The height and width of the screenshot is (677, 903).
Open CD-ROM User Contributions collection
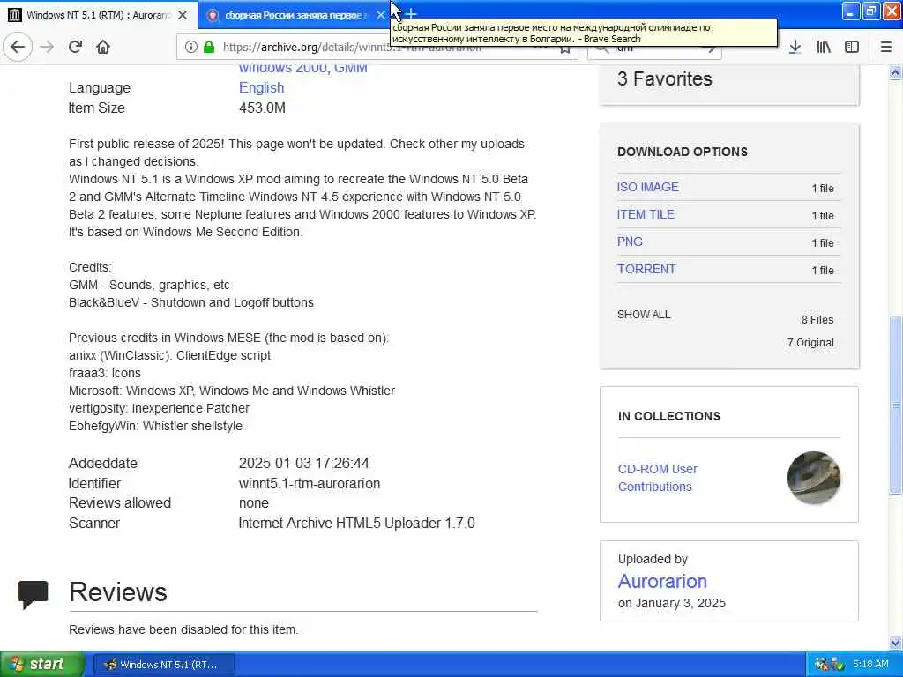click(x=658, y=478)
